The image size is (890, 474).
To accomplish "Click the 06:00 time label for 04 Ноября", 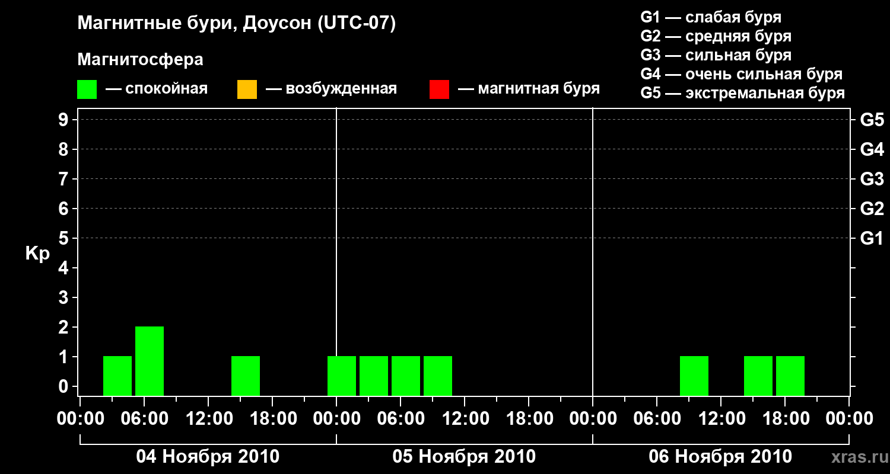I will [x=144, y=419].
